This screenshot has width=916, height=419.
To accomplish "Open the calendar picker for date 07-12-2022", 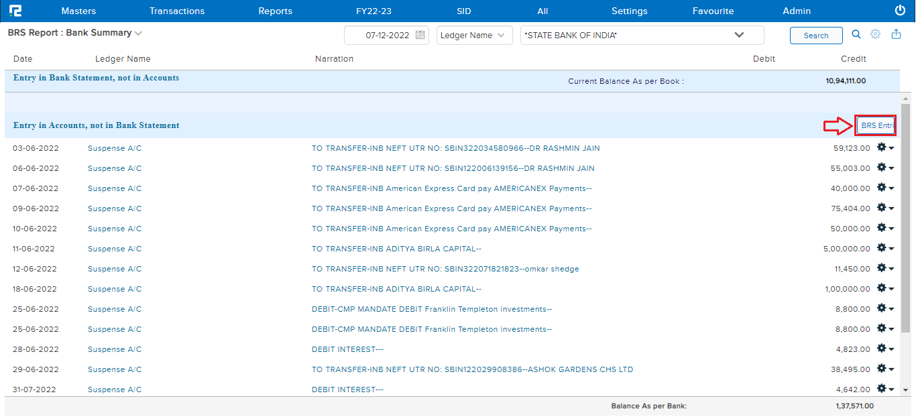I will tap(420, 35).
